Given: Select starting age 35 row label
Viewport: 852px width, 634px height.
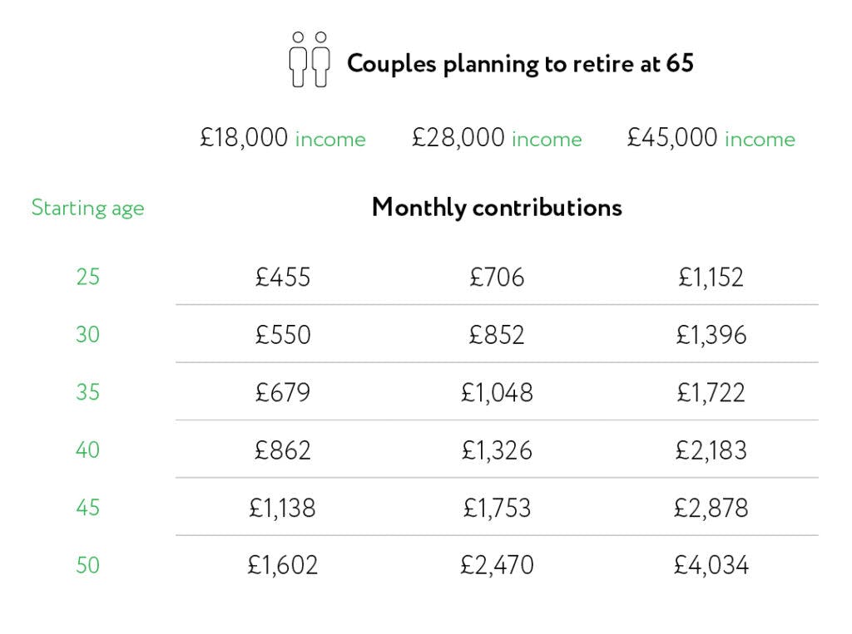Looking at the screenshot, I should (x=88, y=392).
